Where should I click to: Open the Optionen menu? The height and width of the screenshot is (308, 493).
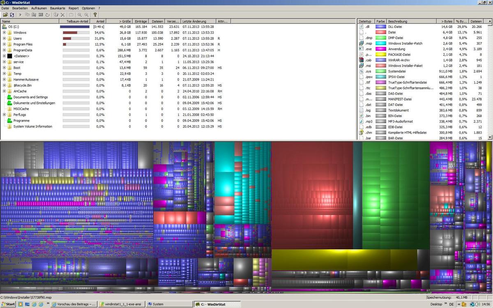(x=88, y=8)
